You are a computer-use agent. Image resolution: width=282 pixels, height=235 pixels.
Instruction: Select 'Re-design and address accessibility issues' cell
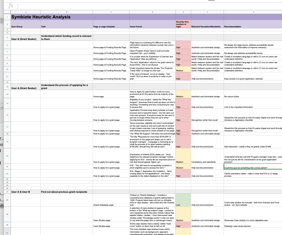[253, 52]
